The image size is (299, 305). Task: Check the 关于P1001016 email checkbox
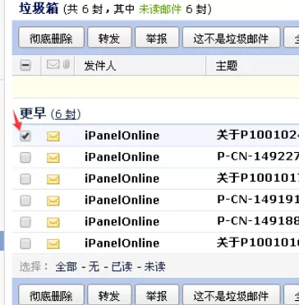25,243
